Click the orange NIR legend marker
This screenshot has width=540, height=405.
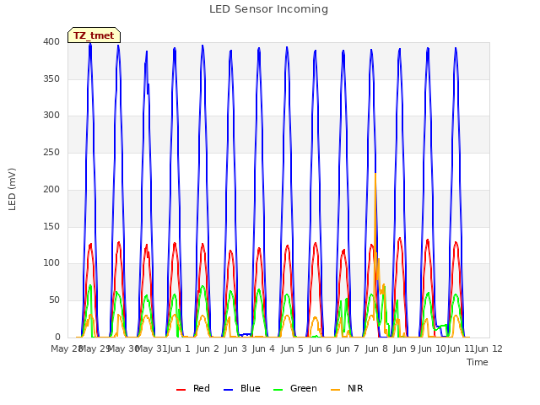point(335,390)
